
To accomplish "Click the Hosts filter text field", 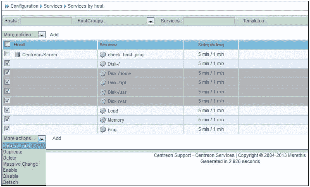I will 46,21.
